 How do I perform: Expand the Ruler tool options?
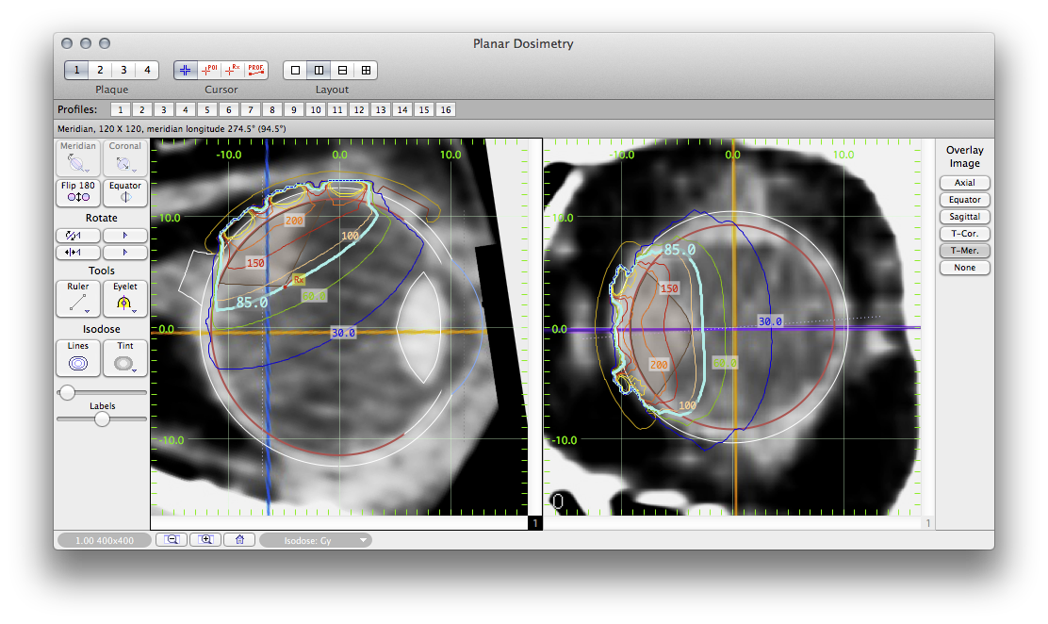[86, 311]
